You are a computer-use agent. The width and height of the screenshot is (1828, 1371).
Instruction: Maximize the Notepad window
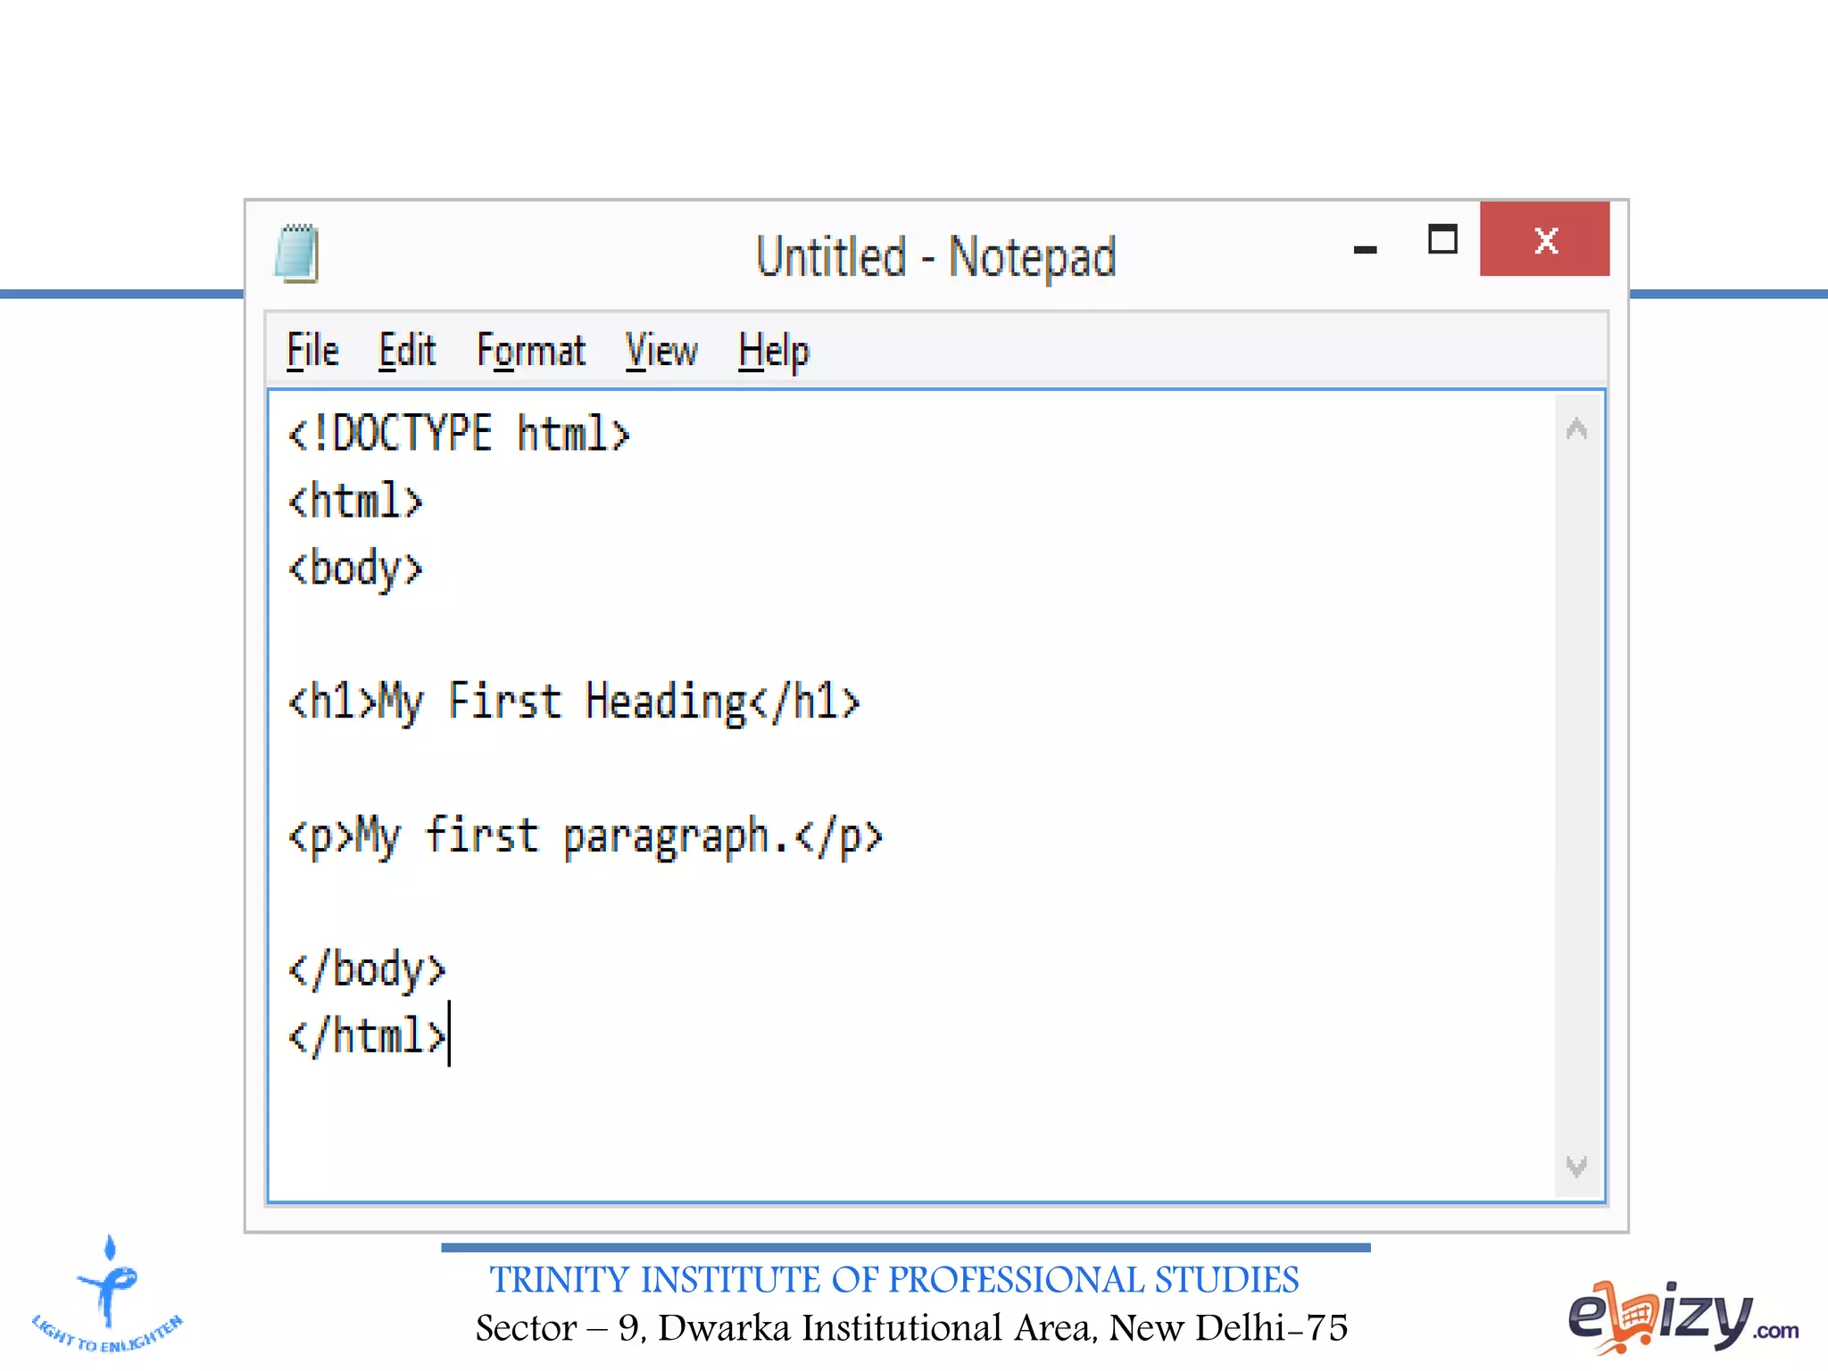point(1442,240)
